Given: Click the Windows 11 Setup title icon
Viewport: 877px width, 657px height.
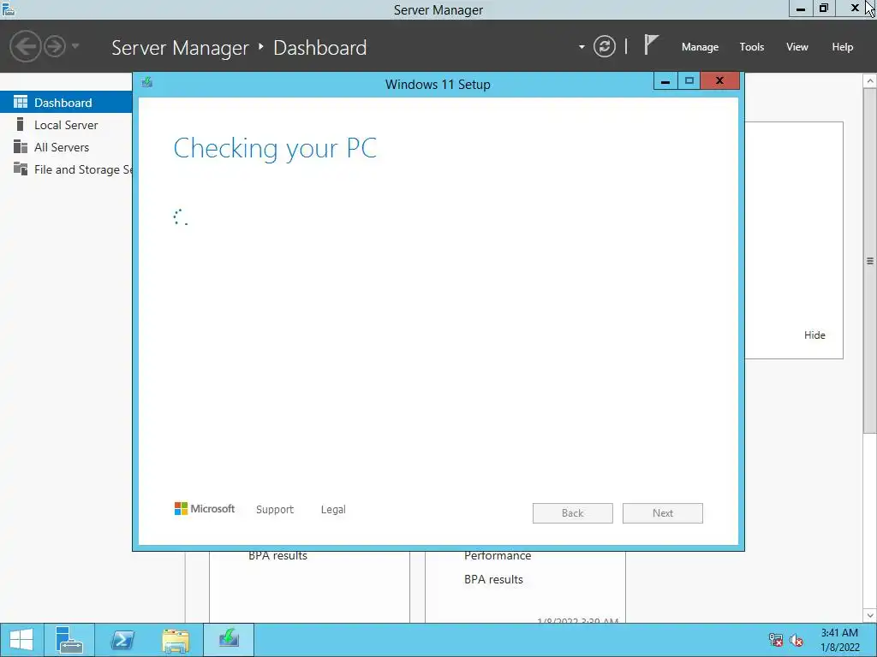Looking at the screenshot, I should point(147,83).
